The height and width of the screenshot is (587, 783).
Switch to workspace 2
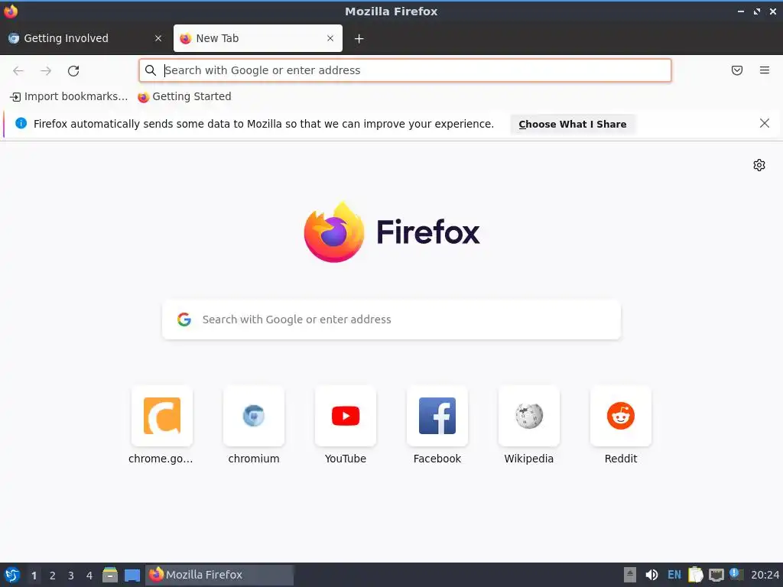coord(53,576)
